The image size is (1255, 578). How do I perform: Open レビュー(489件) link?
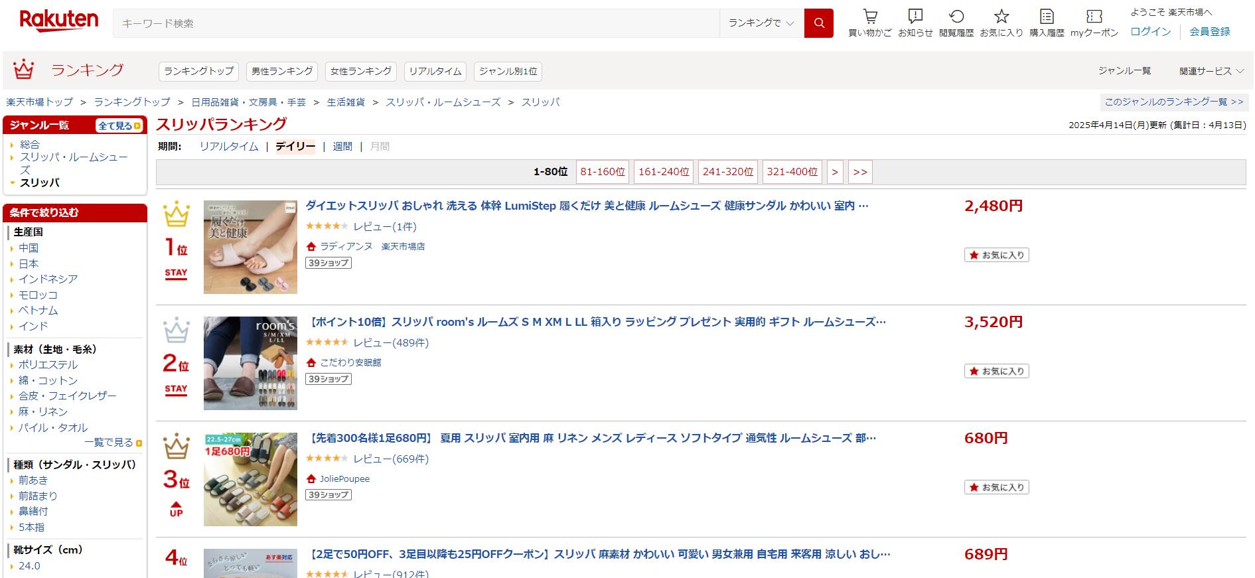coord(391,342)
